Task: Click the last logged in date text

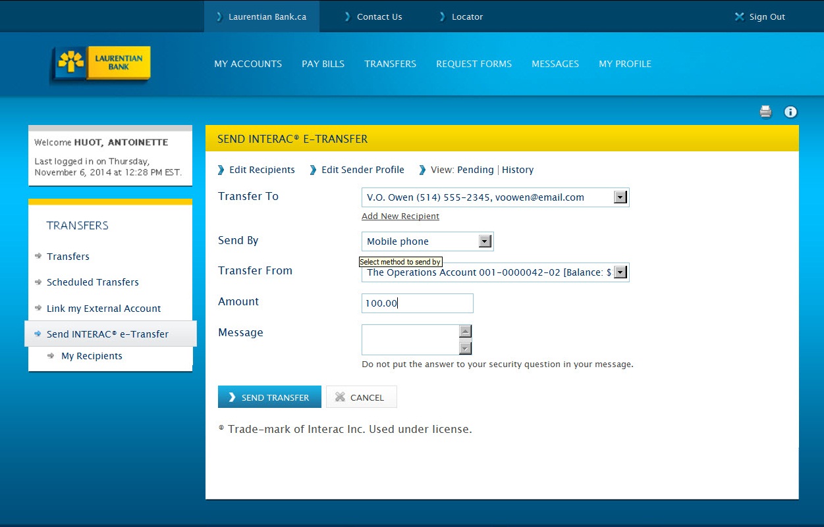Action: (x=108, y=167)
